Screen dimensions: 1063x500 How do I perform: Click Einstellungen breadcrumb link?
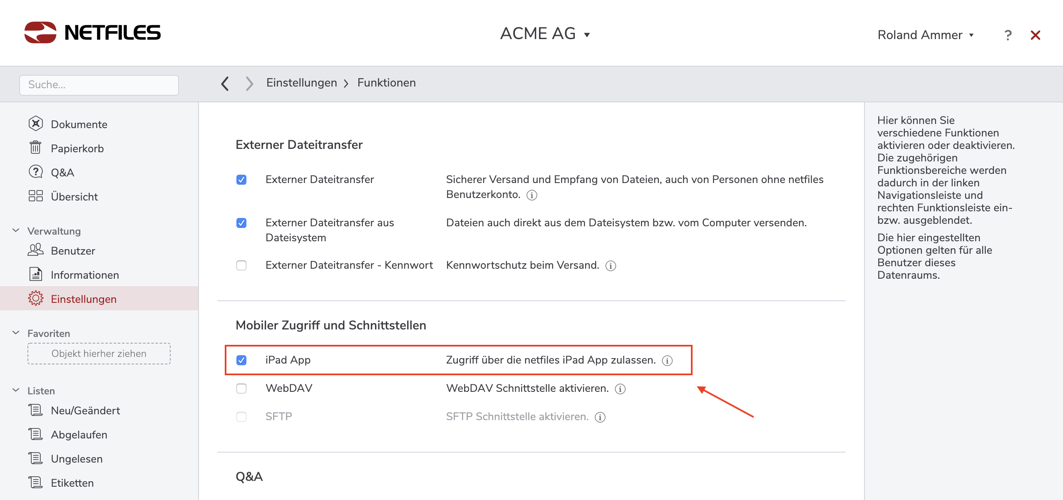tap(301, 83)
